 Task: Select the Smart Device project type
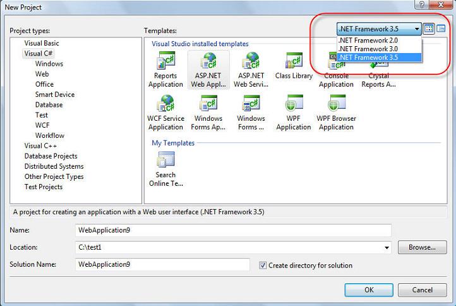[55, 94]
